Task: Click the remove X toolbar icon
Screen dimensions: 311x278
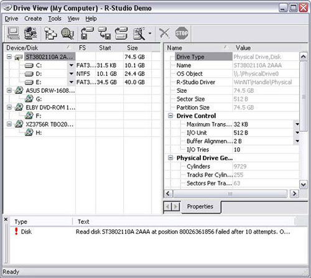Action: (164, 33)
